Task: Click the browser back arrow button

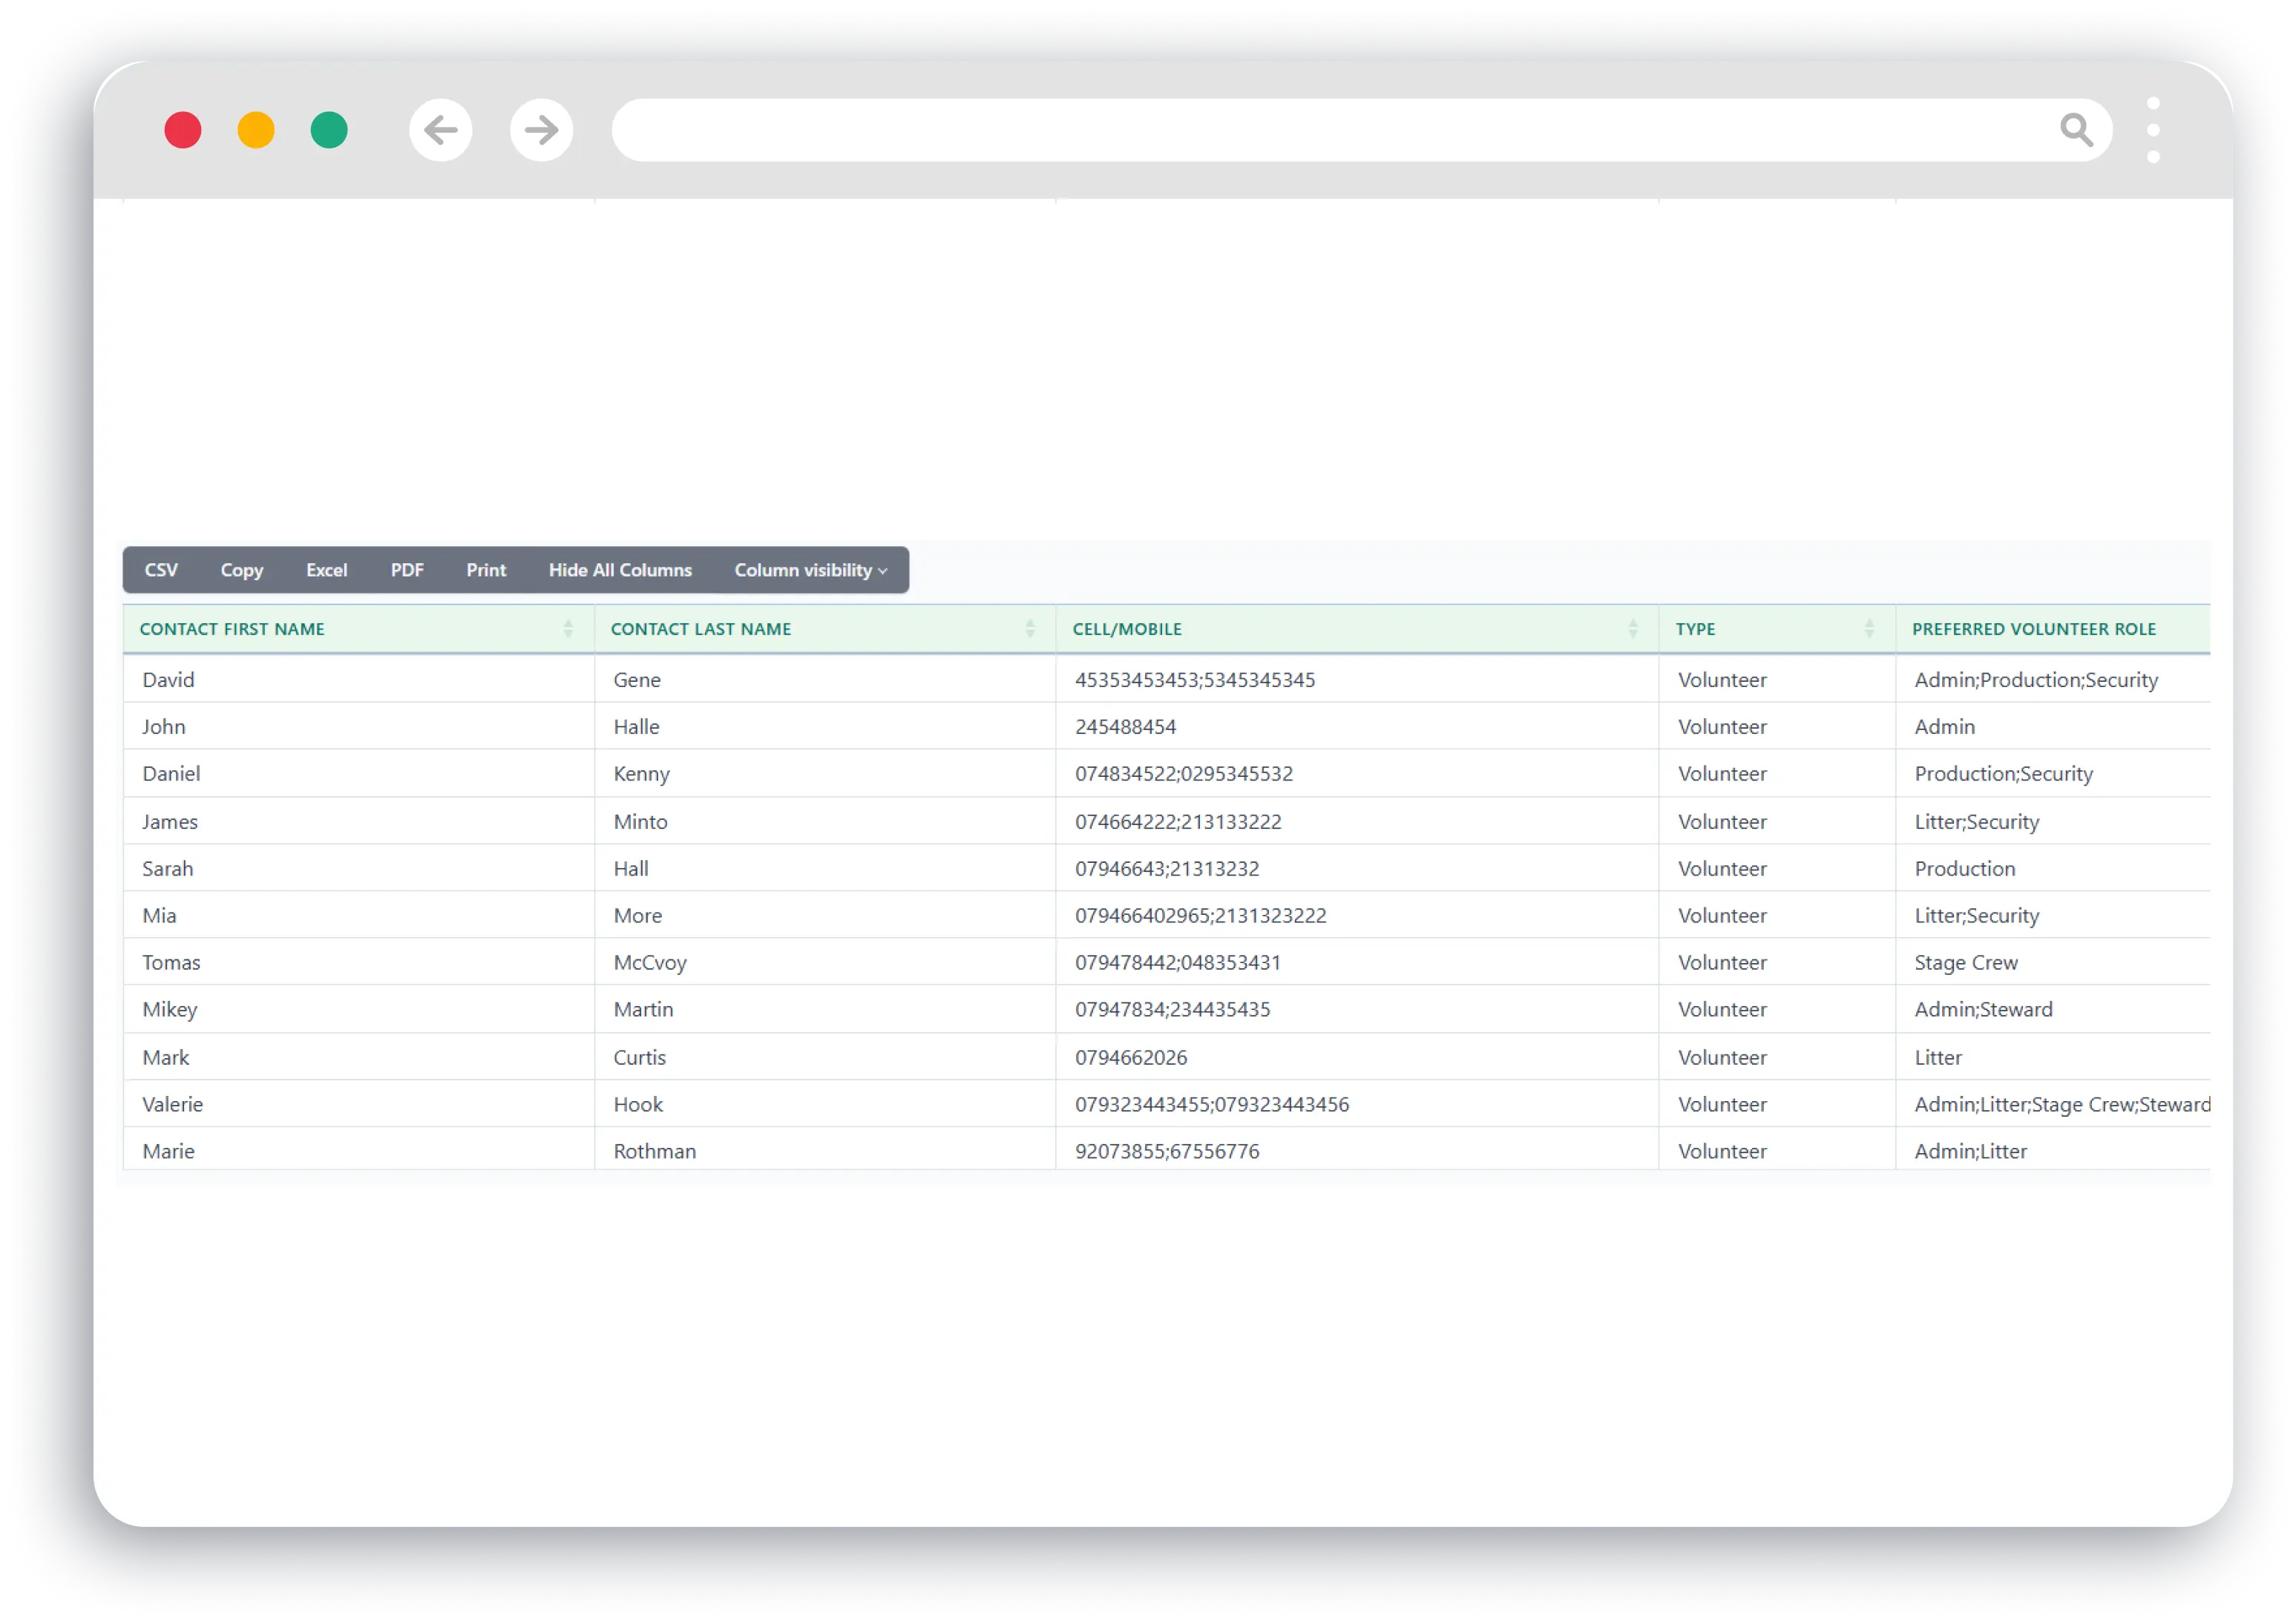Action: click(x=440, y=130)
